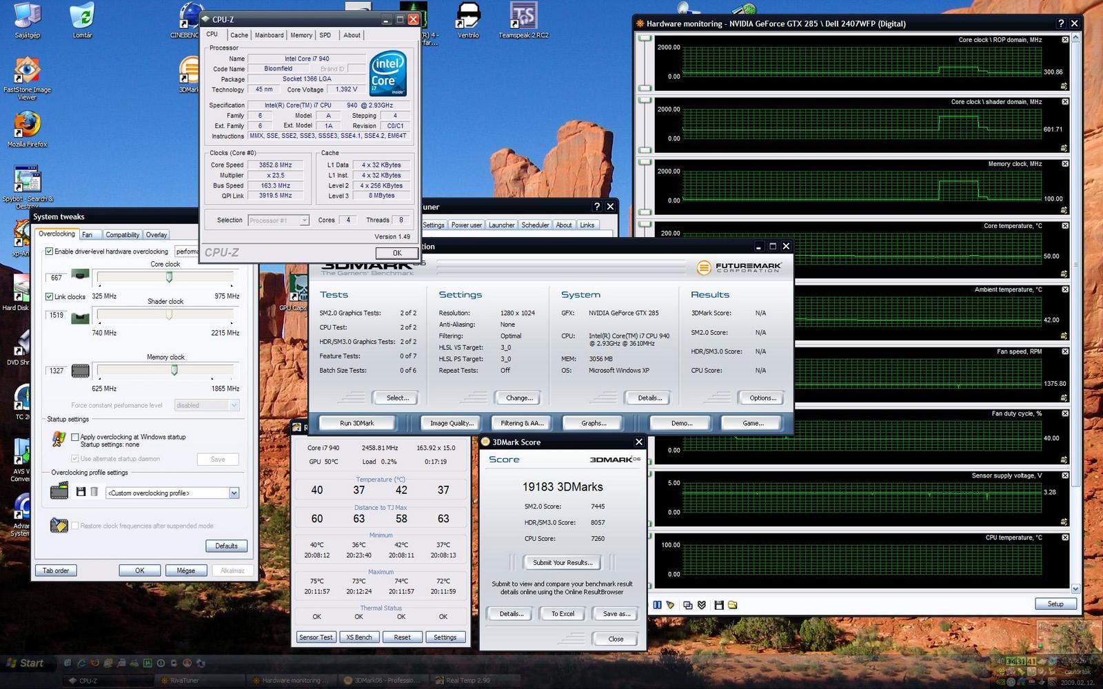Uncheck the Link clocks checkbox
Viewport: 1103px width, 689px height.
pyautogui.click(x=49, y=297)
